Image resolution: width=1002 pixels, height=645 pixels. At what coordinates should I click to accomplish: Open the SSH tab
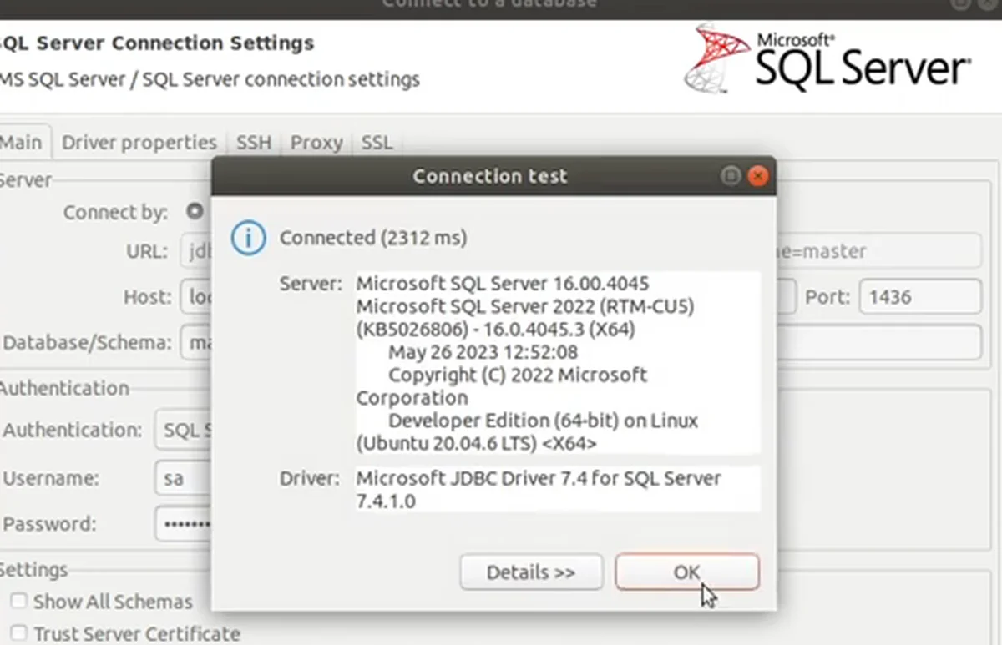click(254, 143)
